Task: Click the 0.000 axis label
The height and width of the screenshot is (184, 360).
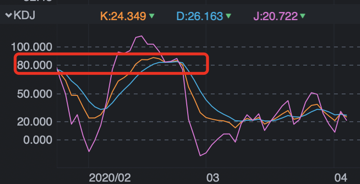Action: tap(38, 140)
